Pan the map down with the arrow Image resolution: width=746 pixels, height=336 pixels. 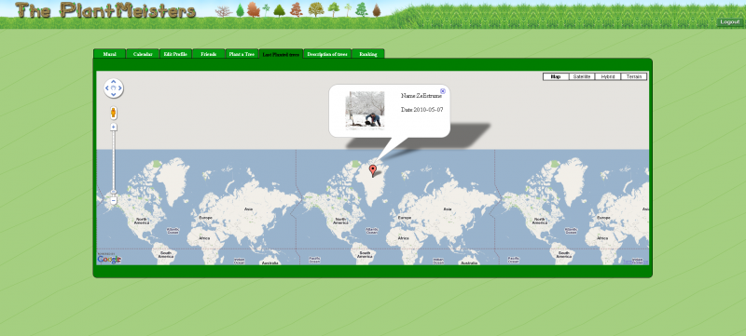[113, 94]
